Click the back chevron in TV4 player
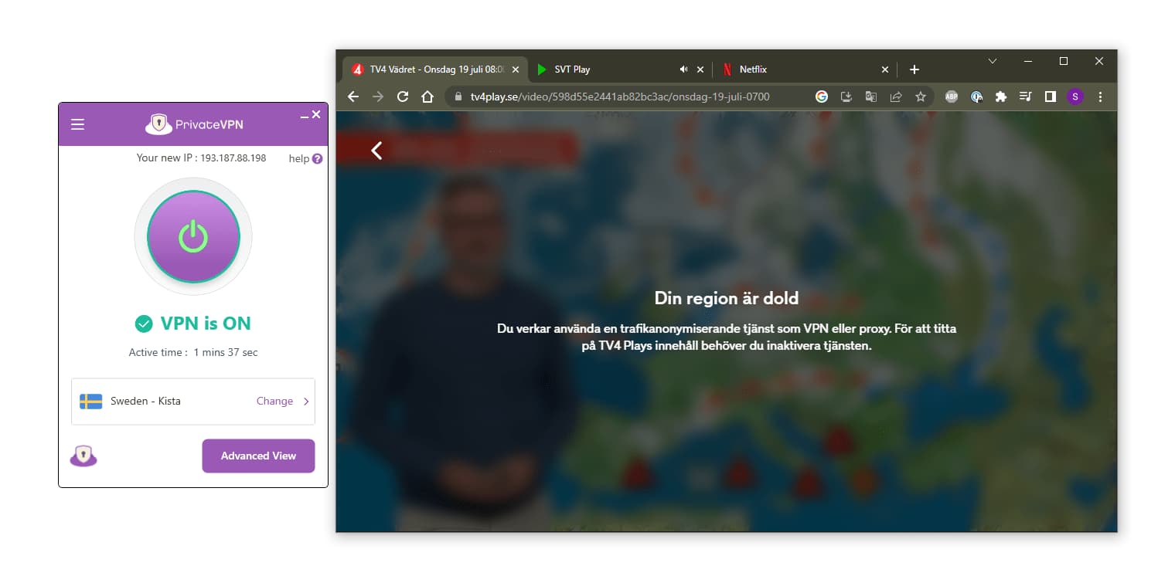Viewport: 1175px width, 583px height. pos(376,150)
